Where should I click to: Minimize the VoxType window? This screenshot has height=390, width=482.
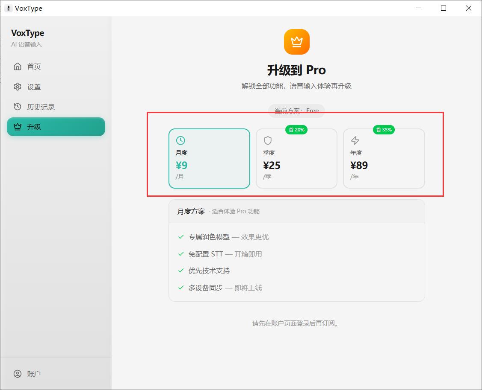[419, 8]
